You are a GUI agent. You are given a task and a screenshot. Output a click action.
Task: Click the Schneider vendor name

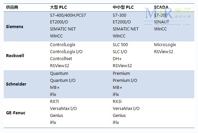click(x=16, y=84)
